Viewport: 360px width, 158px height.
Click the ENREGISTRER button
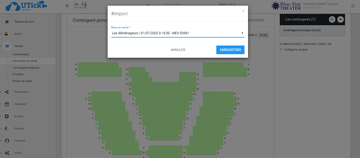pos(230,50)
